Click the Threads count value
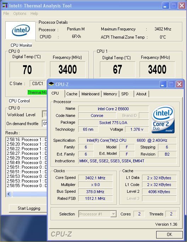 point(171,214)
